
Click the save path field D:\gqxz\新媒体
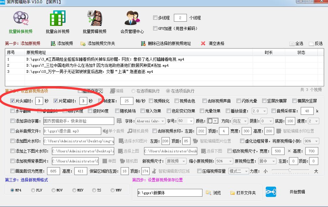click(170, 193)
